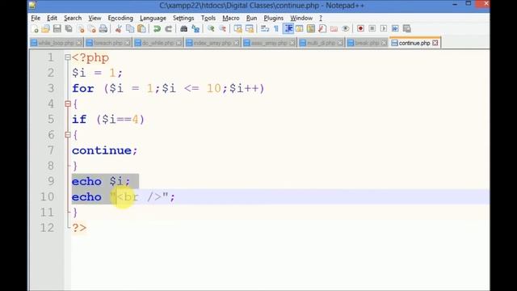Open the Encoding menu

pos(120,18)
